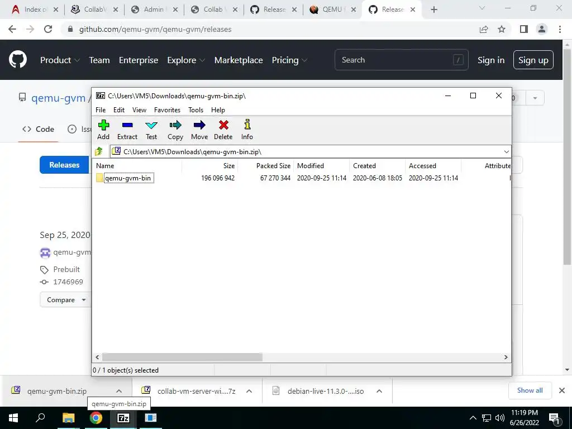Run the Test archive tool
Screen dimensions: 572x429
[151, 130]
